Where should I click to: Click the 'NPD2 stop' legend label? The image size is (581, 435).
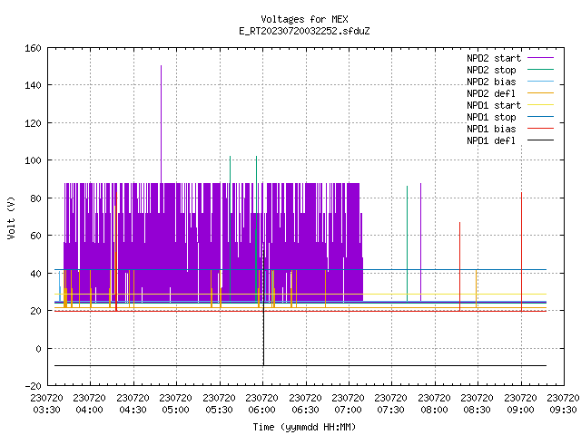491,70
